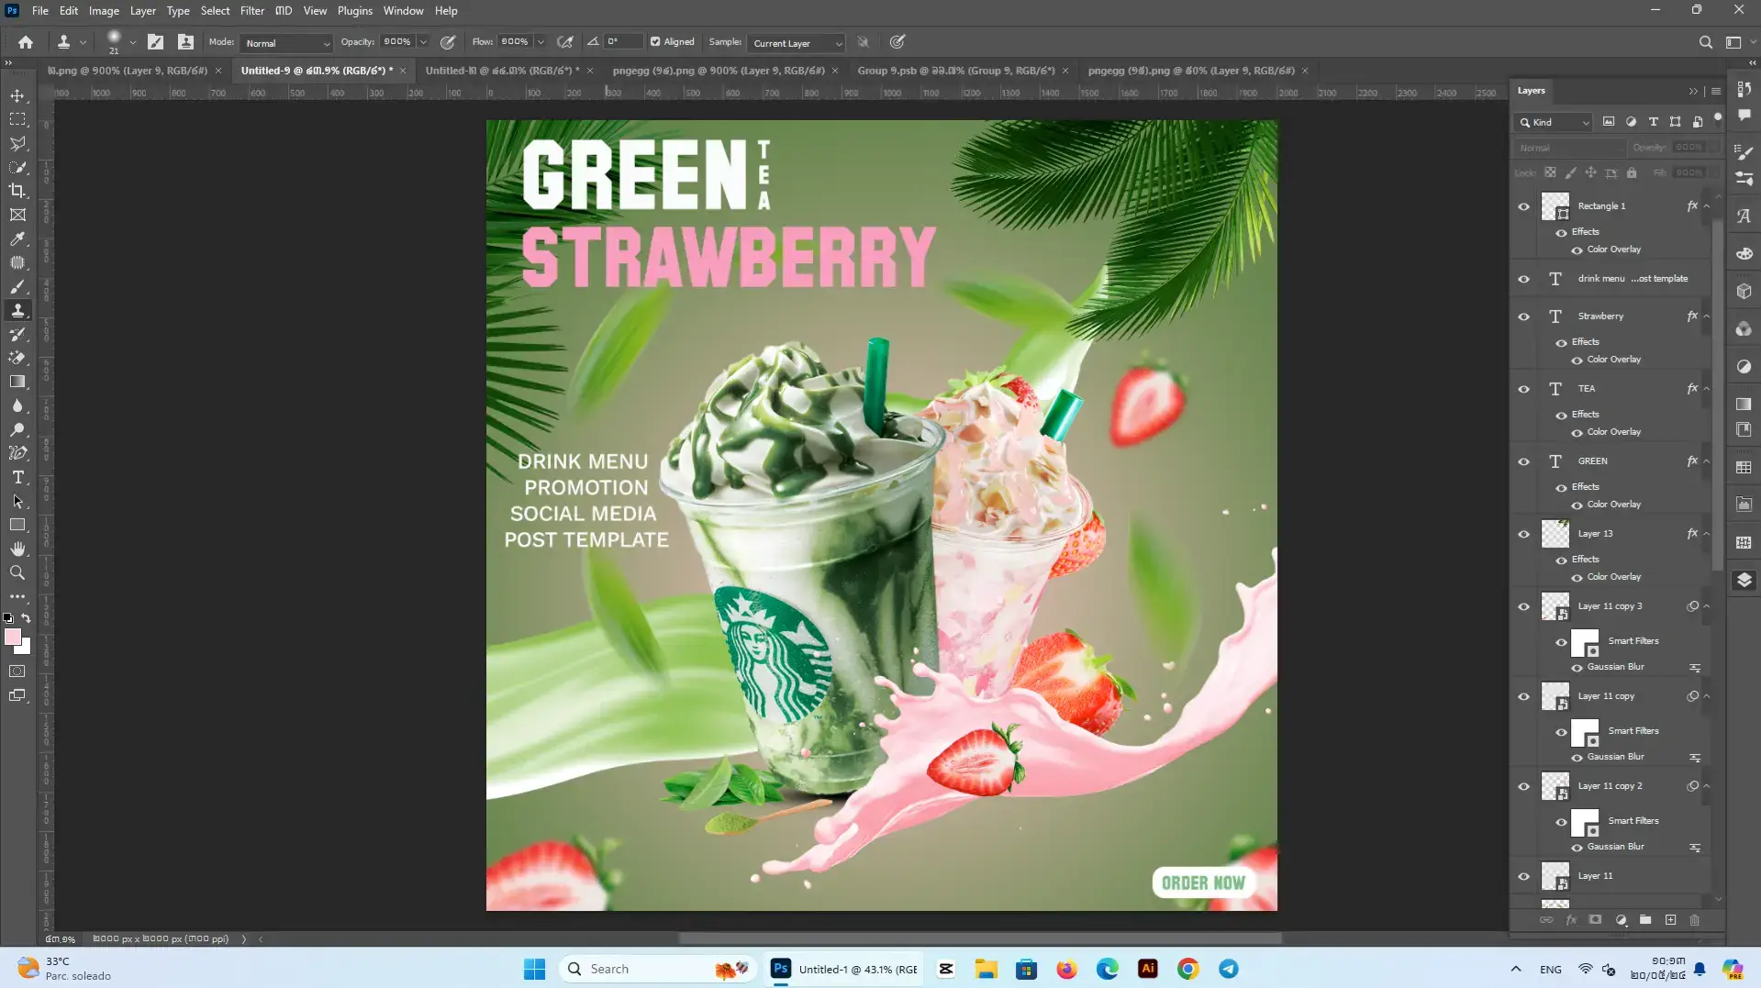This screenshot has width=1761, height=988.
Task: Open the Filter menu
Action: [x=251, y=10]
